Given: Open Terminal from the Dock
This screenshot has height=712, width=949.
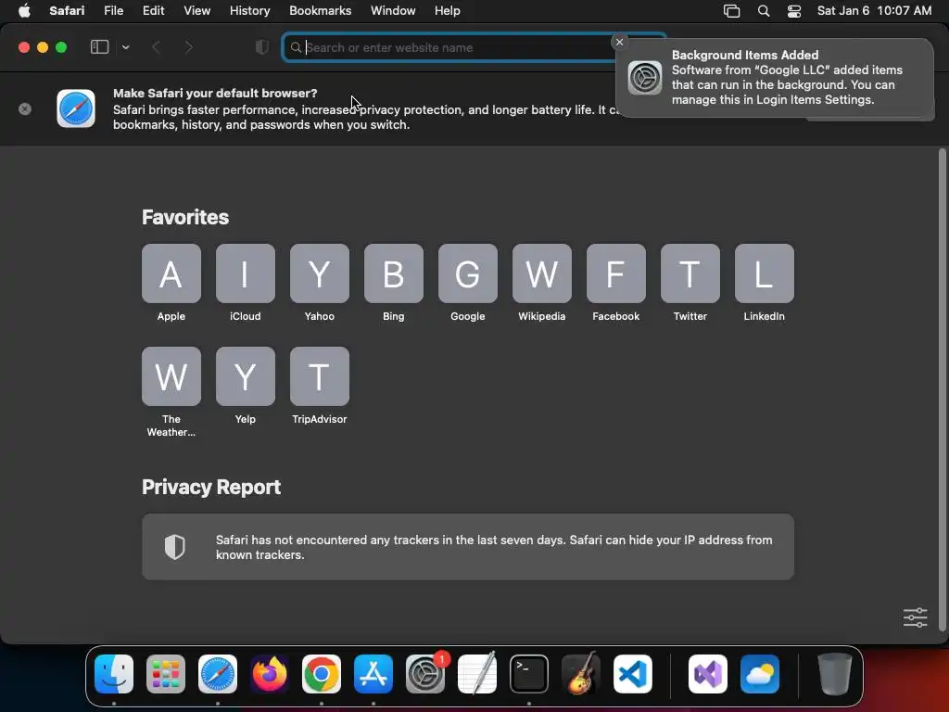Looking at the screenshot, I should click(529, 674).
